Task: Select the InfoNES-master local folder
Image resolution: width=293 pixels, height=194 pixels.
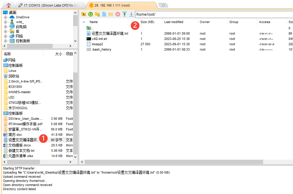Action: point(20,92)
